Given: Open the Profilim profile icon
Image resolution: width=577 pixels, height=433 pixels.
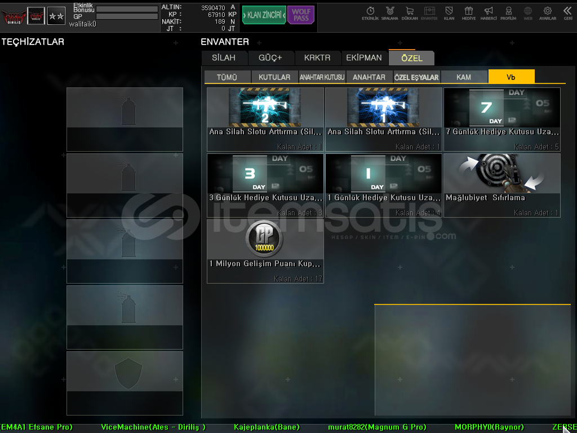Looking at the screenshot, I should coord(508,14).
